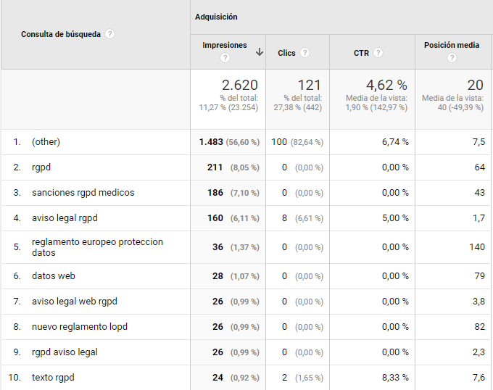Click the help icon beside CTR
Viewport: 493px width, 390px height.
click(378, 53)
